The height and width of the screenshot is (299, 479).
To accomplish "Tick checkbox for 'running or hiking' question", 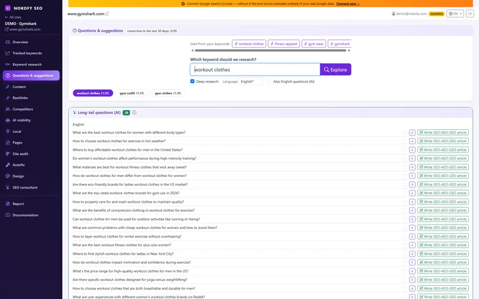I will [404, 219].
